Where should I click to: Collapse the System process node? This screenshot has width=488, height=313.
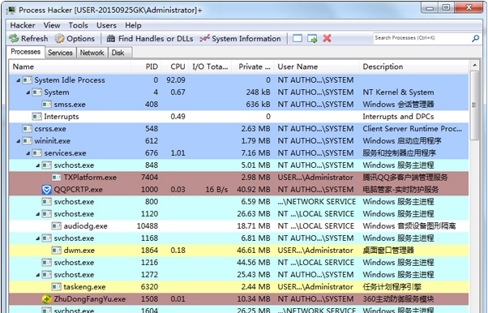coord(28,92)
